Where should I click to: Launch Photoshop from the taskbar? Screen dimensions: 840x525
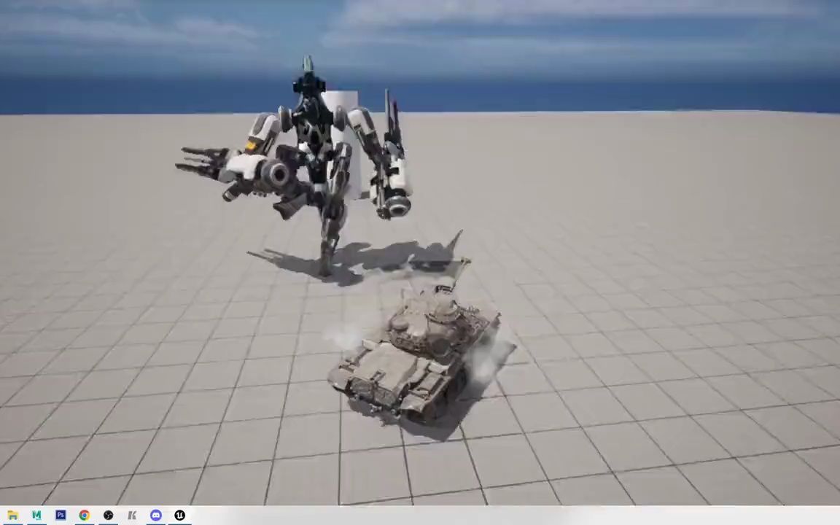[x=61, y=516]
